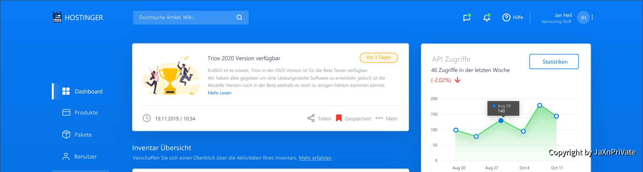This screenshot has height=172, width=643.
Task: Click the 19.11.2019 / 10:34 timestamp
Action: [175, 119]
